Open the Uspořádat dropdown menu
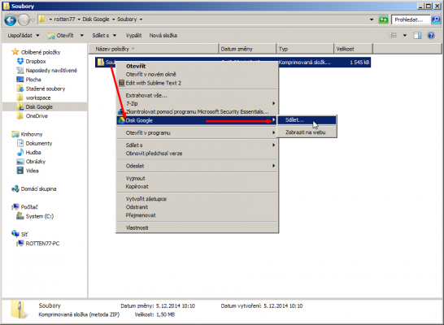The image size is (444, 325). tap(24, 36)
